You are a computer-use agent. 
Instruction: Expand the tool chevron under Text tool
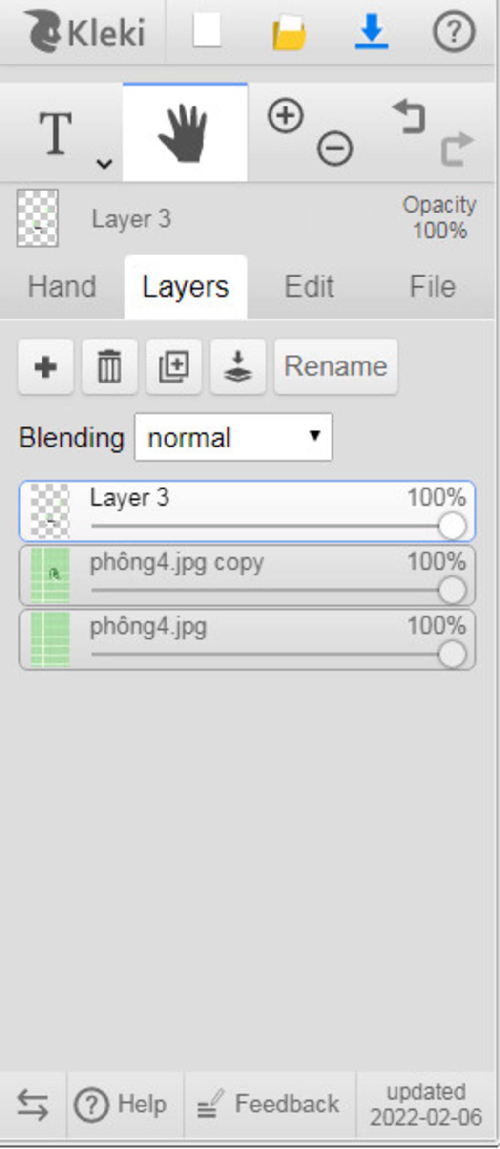pos(104,164)
